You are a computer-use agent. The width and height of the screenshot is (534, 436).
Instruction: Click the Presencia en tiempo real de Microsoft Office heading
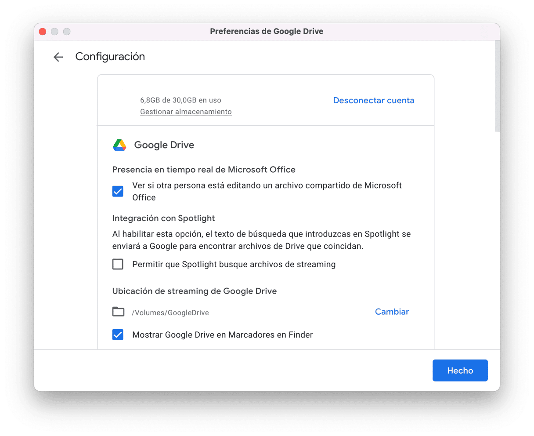point(204,170)
